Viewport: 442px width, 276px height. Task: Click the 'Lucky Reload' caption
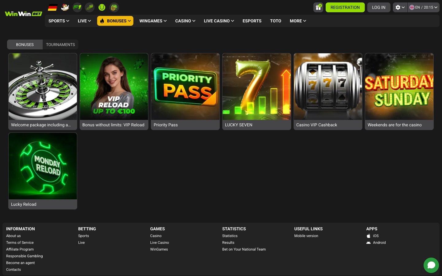click(24, 204)
